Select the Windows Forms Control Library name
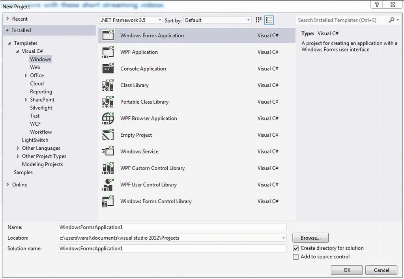Screen dimensions: 404x279 click(x=156, y=201)
